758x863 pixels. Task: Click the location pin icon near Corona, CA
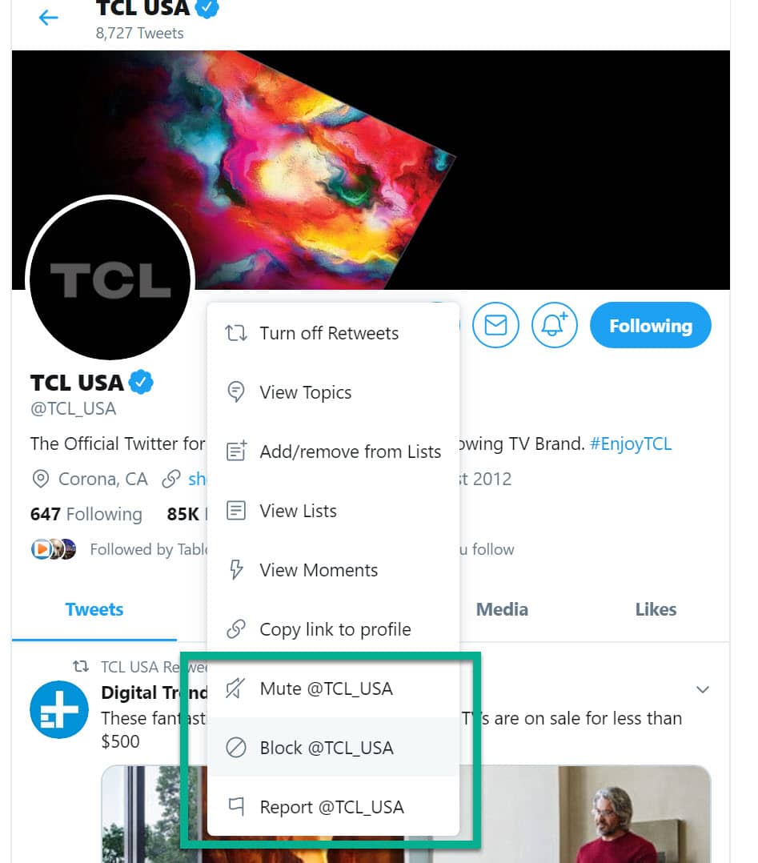[40, 480]
